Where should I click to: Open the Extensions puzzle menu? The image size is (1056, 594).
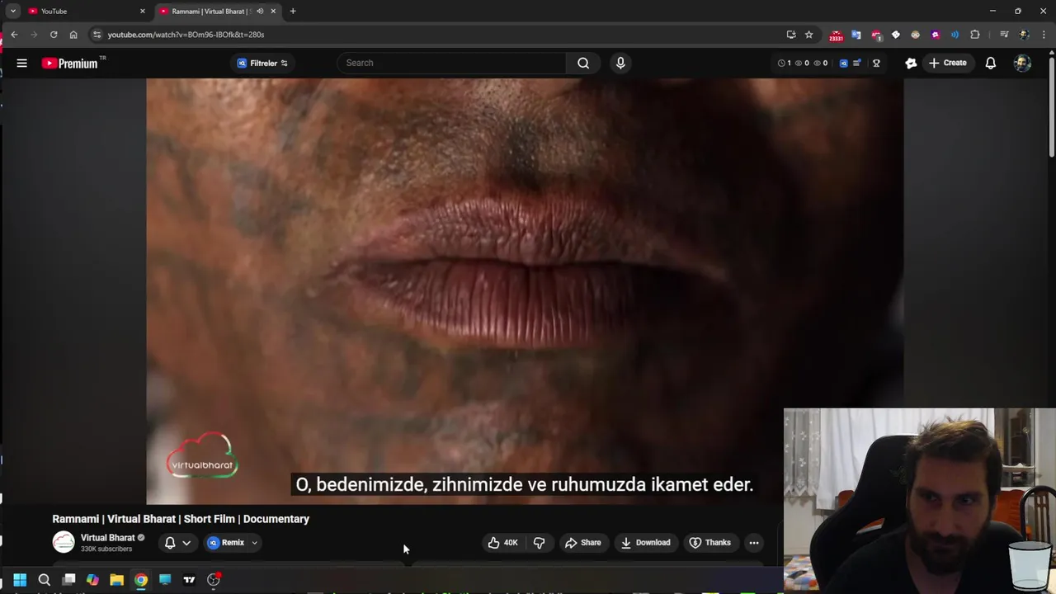[x=975, y=35]
